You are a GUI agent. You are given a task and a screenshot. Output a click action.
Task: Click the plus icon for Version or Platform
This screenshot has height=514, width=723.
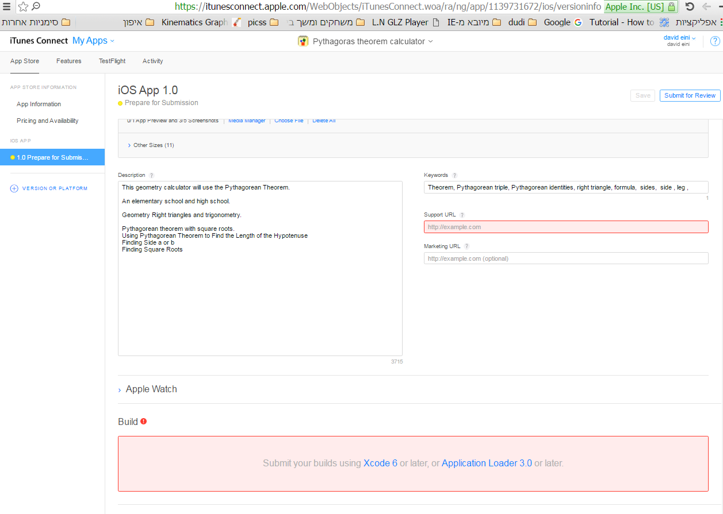pos(14,188)
